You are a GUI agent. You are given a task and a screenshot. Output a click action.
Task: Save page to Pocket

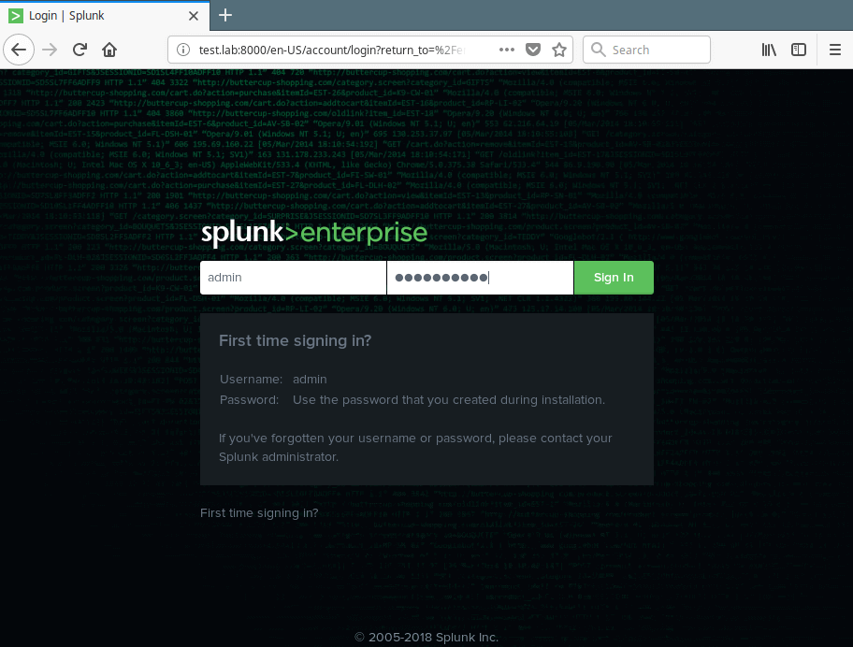533,50
